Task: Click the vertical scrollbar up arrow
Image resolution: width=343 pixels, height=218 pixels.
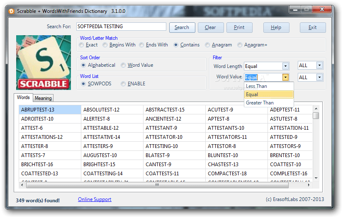Action: [x=316, y=109]
